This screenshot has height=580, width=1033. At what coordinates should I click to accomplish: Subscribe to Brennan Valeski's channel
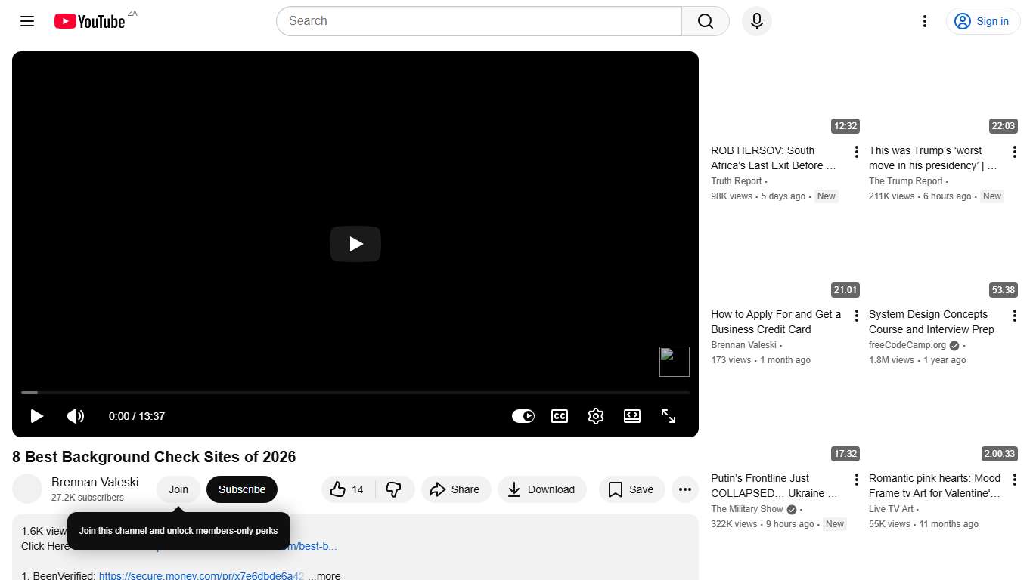241,489
